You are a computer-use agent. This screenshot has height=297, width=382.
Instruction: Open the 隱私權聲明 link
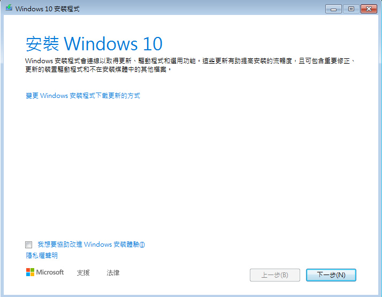(42, 255)
